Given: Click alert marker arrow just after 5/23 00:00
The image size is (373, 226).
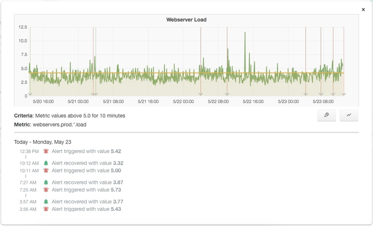Looking at the screenshot, I should click(306, 94).
